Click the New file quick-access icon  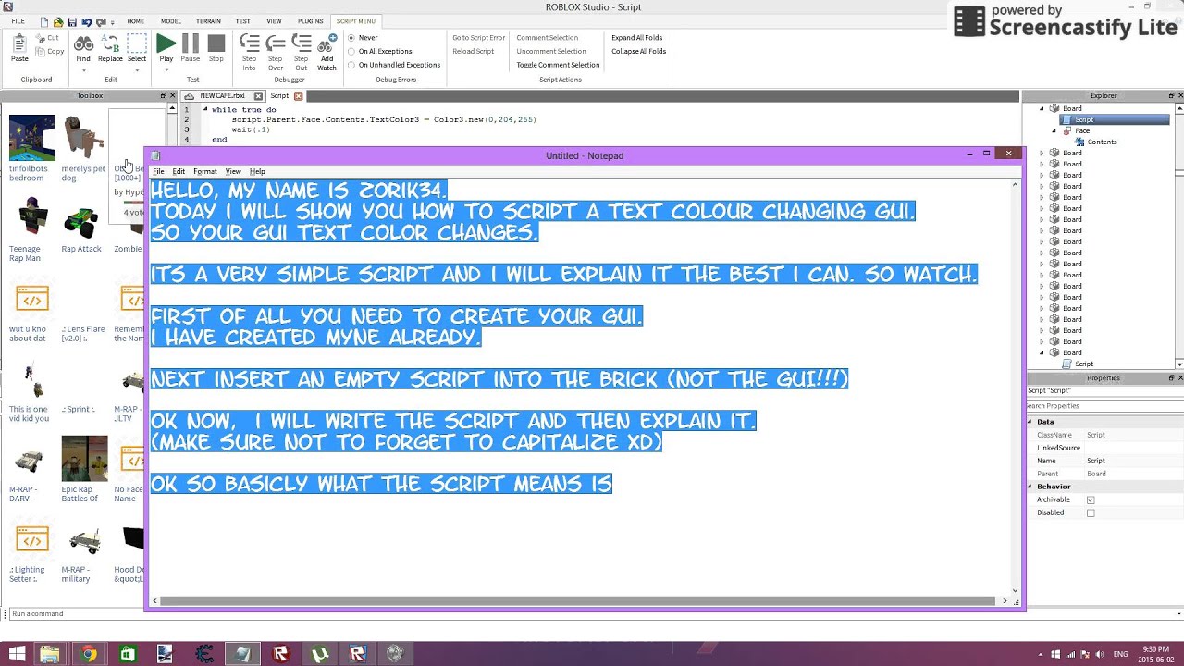tap(45, 21)
